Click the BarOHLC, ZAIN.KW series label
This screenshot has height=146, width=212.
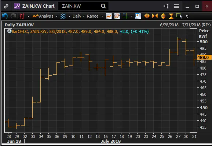[x=29, y=31]
